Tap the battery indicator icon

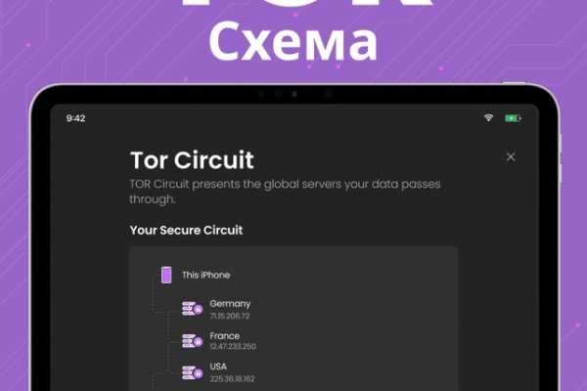tap(513, 118)
